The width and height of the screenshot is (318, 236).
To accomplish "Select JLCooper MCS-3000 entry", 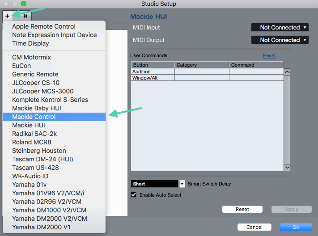I will tap(54, 91).
